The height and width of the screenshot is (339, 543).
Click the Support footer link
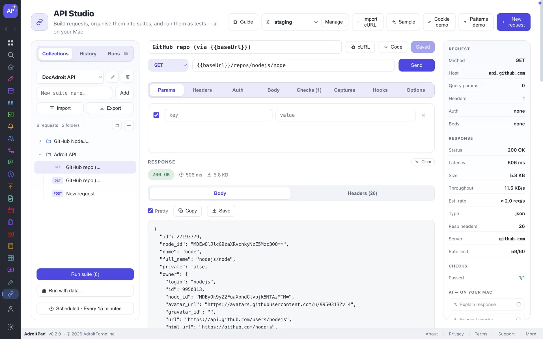[x=506, y=334]
